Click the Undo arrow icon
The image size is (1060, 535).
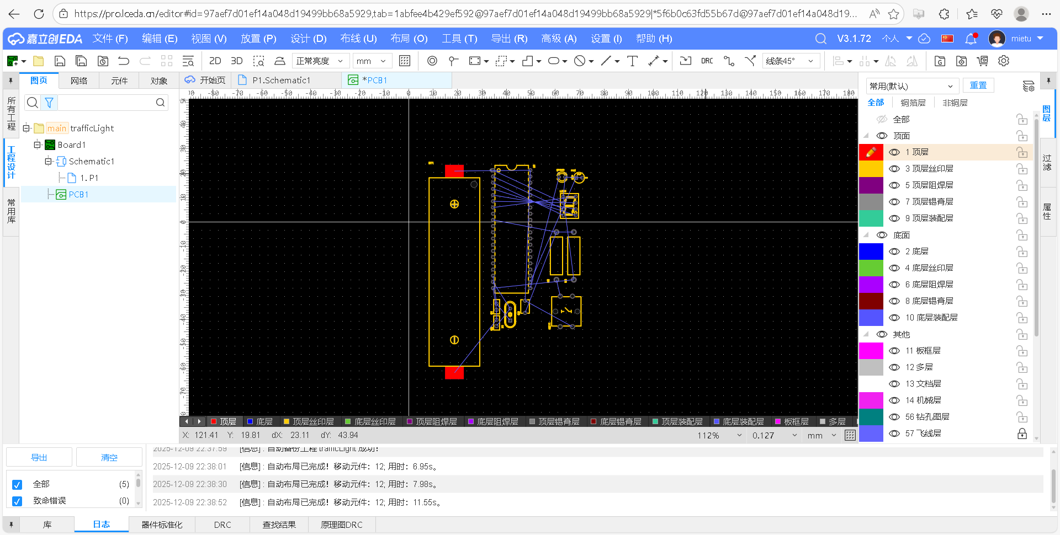[124, 61]
